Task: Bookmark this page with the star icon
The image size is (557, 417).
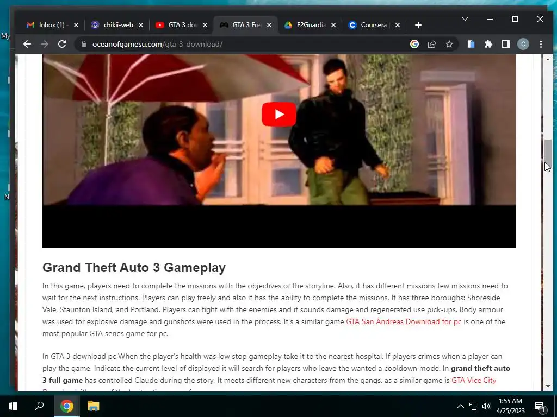Action: [449, 44]
